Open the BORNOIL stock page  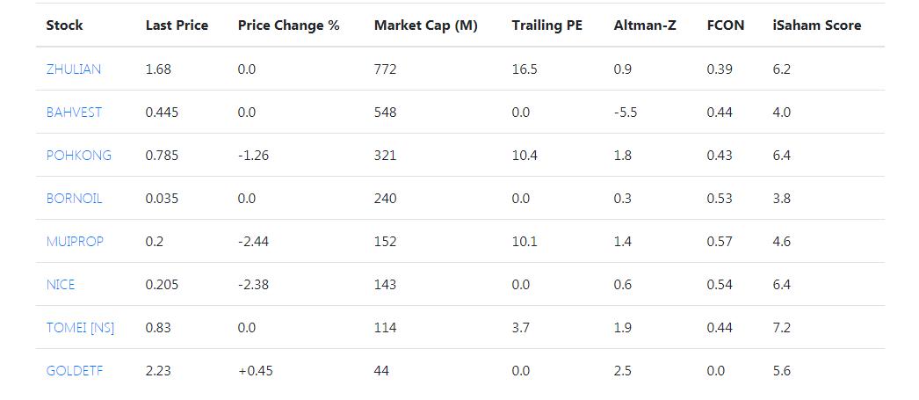[x=74, y=199]
